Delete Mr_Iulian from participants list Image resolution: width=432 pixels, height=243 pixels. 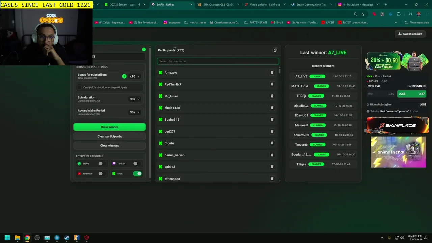pyautogui.click(x=272, y=96)
